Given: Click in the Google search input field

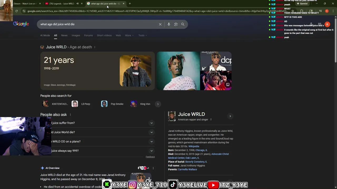Looking at the screenshot, I should pyautogui.click(x=97, y=24).
